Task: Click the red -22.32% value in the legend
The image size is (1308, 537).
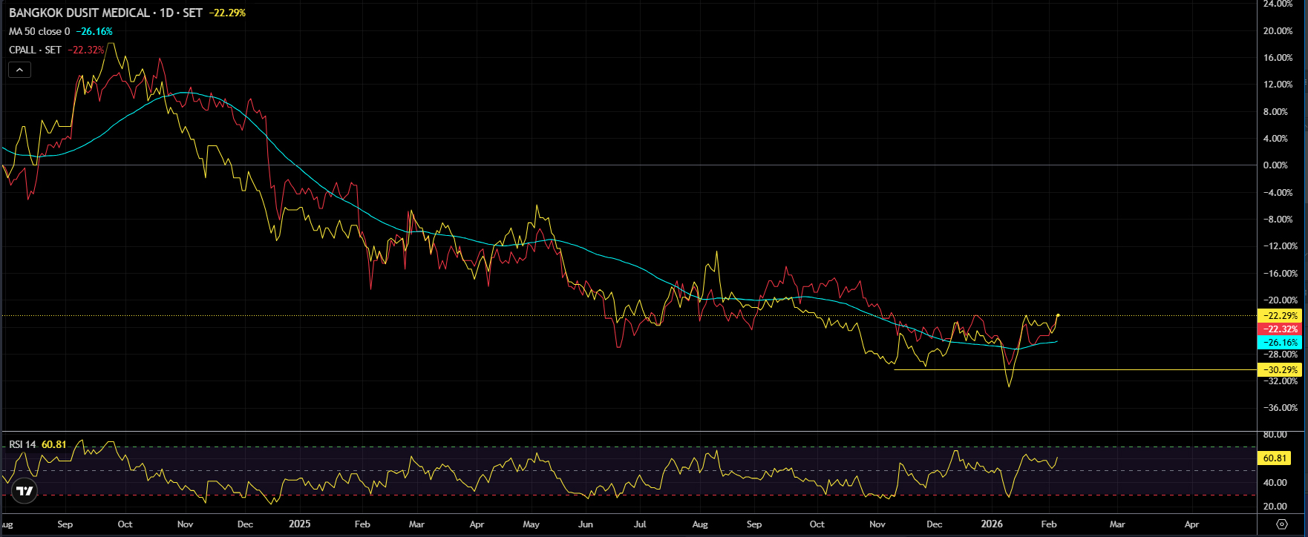Action: (86, 50)
